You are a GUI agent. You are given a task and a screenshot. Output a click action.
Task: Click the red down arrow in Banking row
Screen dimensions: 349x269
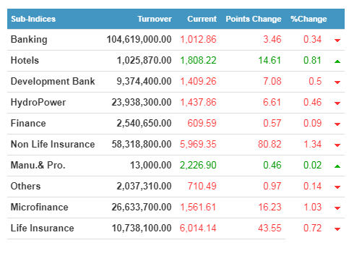[337, 40]
